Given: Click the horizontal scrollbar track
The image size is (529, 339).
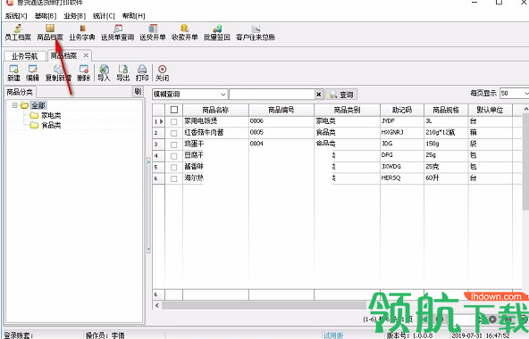Looking at the screenshot, I should click(x=264, y=305).
